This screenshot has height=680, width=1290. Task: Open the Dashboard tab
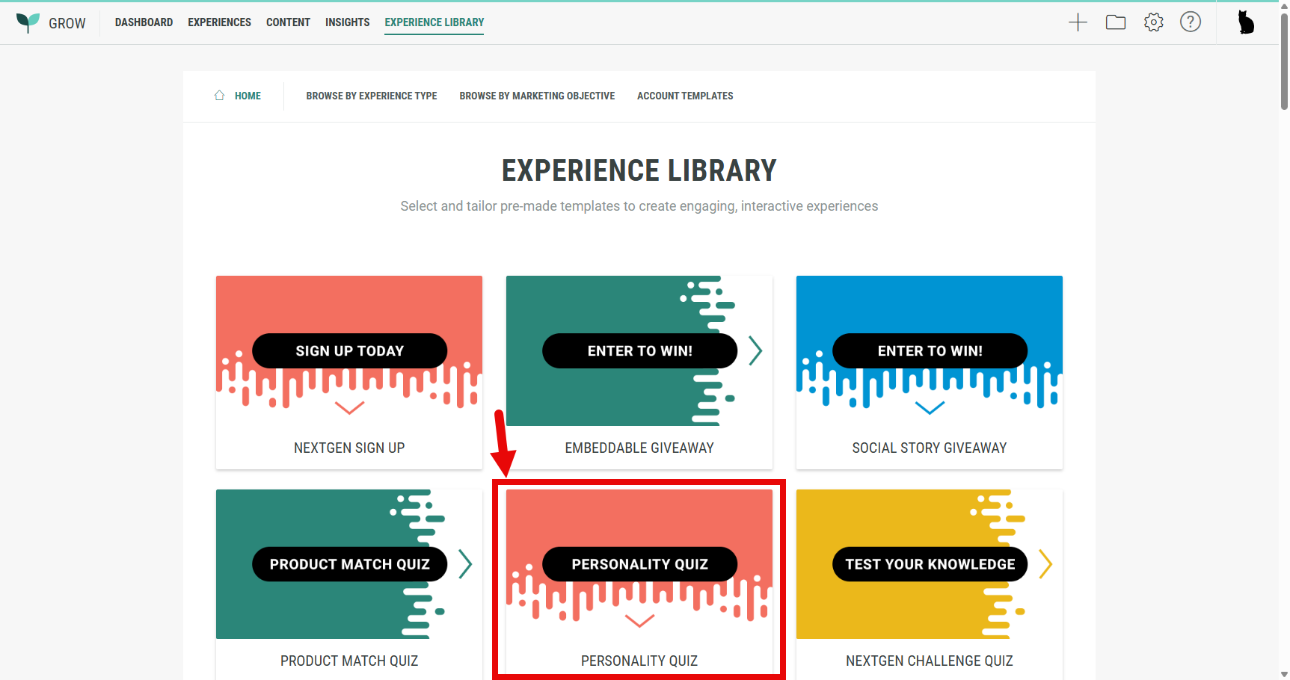click(x=144, y=22)
